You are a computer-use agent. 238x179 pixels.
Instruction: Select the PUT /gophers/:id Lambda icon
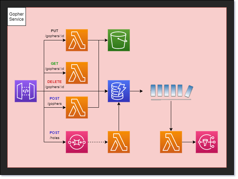[77, 40]
